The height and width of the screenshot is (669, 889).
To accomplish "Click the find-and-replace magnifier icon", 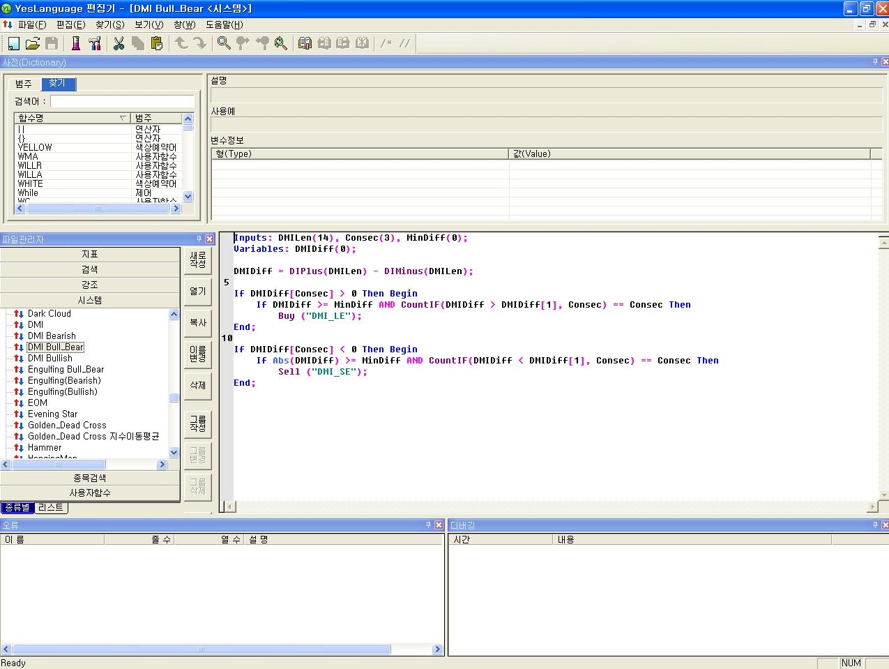I will 281,43.
